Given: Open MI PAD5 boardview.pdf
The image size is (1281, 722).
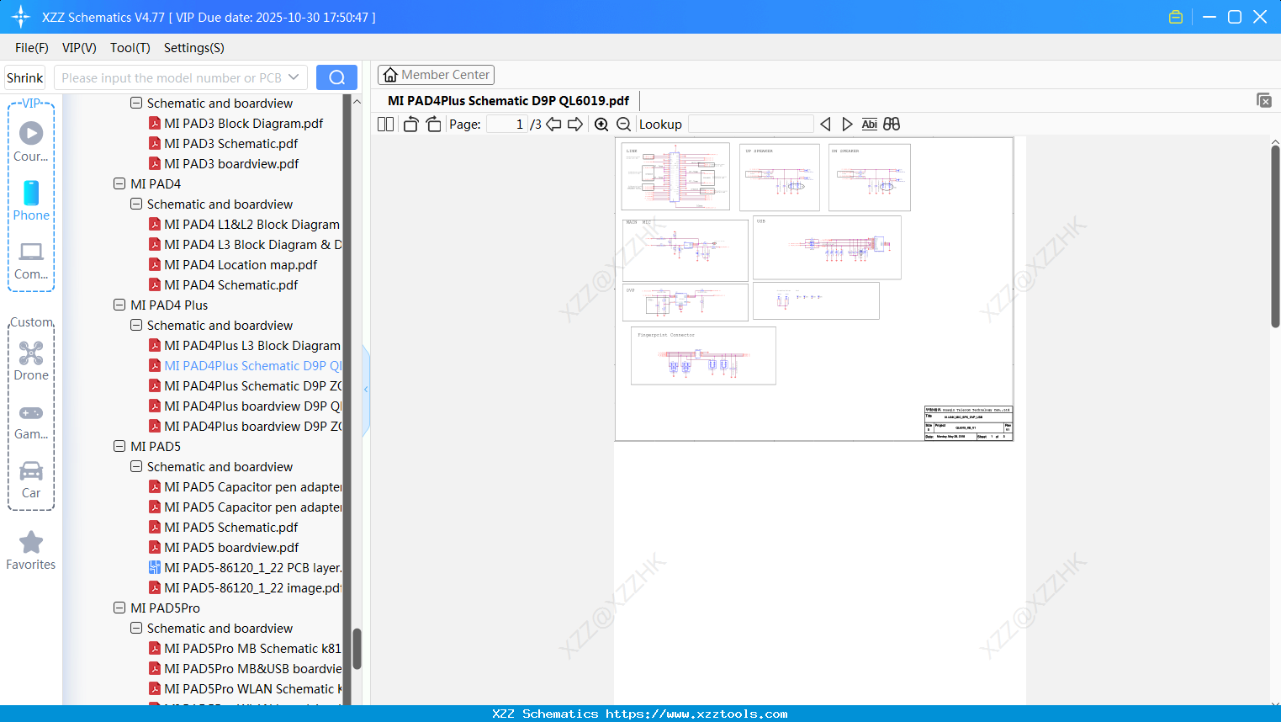Looking at the screenshot, I should click(x=231, y=548).
